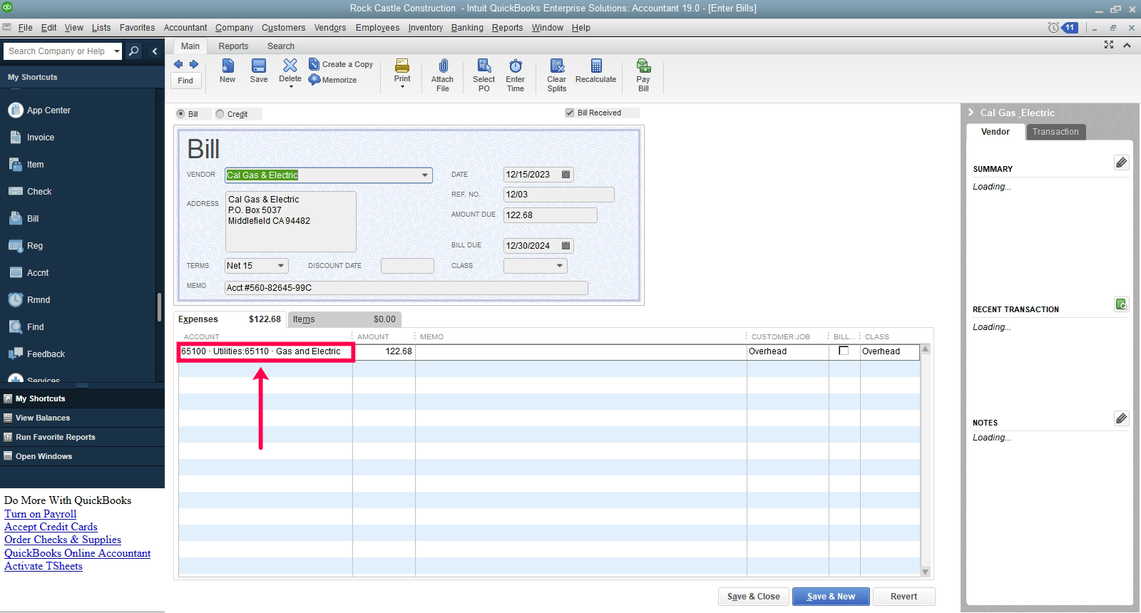Click the Amount Due field
Image resolution: width=1141 pixels, height=613 pixels.
[x=550, y=215]
